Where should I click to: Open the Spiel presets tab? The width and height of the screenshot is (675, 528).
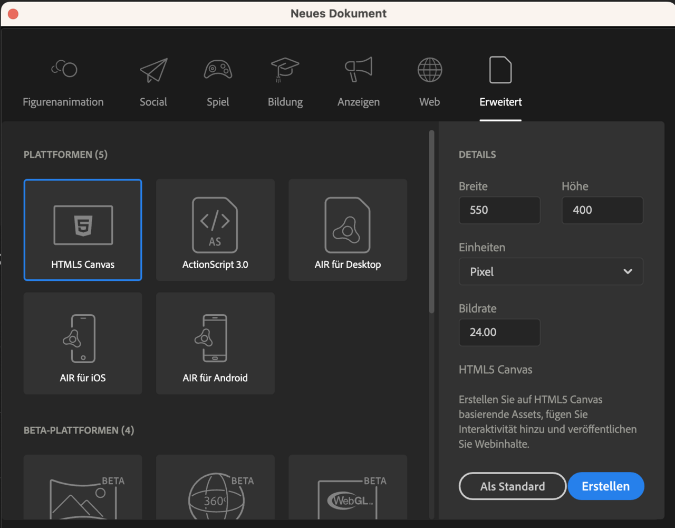pyautogui.click(x=218, y=82)
